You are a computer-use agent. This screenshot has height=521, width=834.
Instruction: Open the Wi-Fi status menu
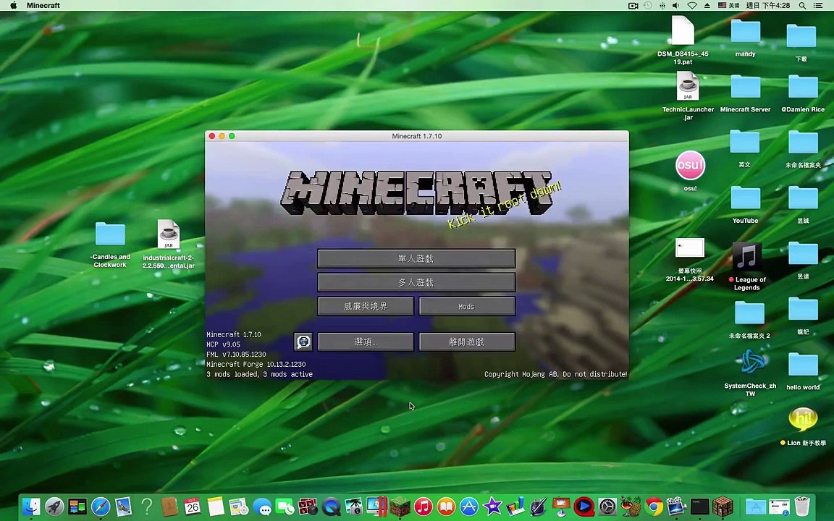[692, 5]
